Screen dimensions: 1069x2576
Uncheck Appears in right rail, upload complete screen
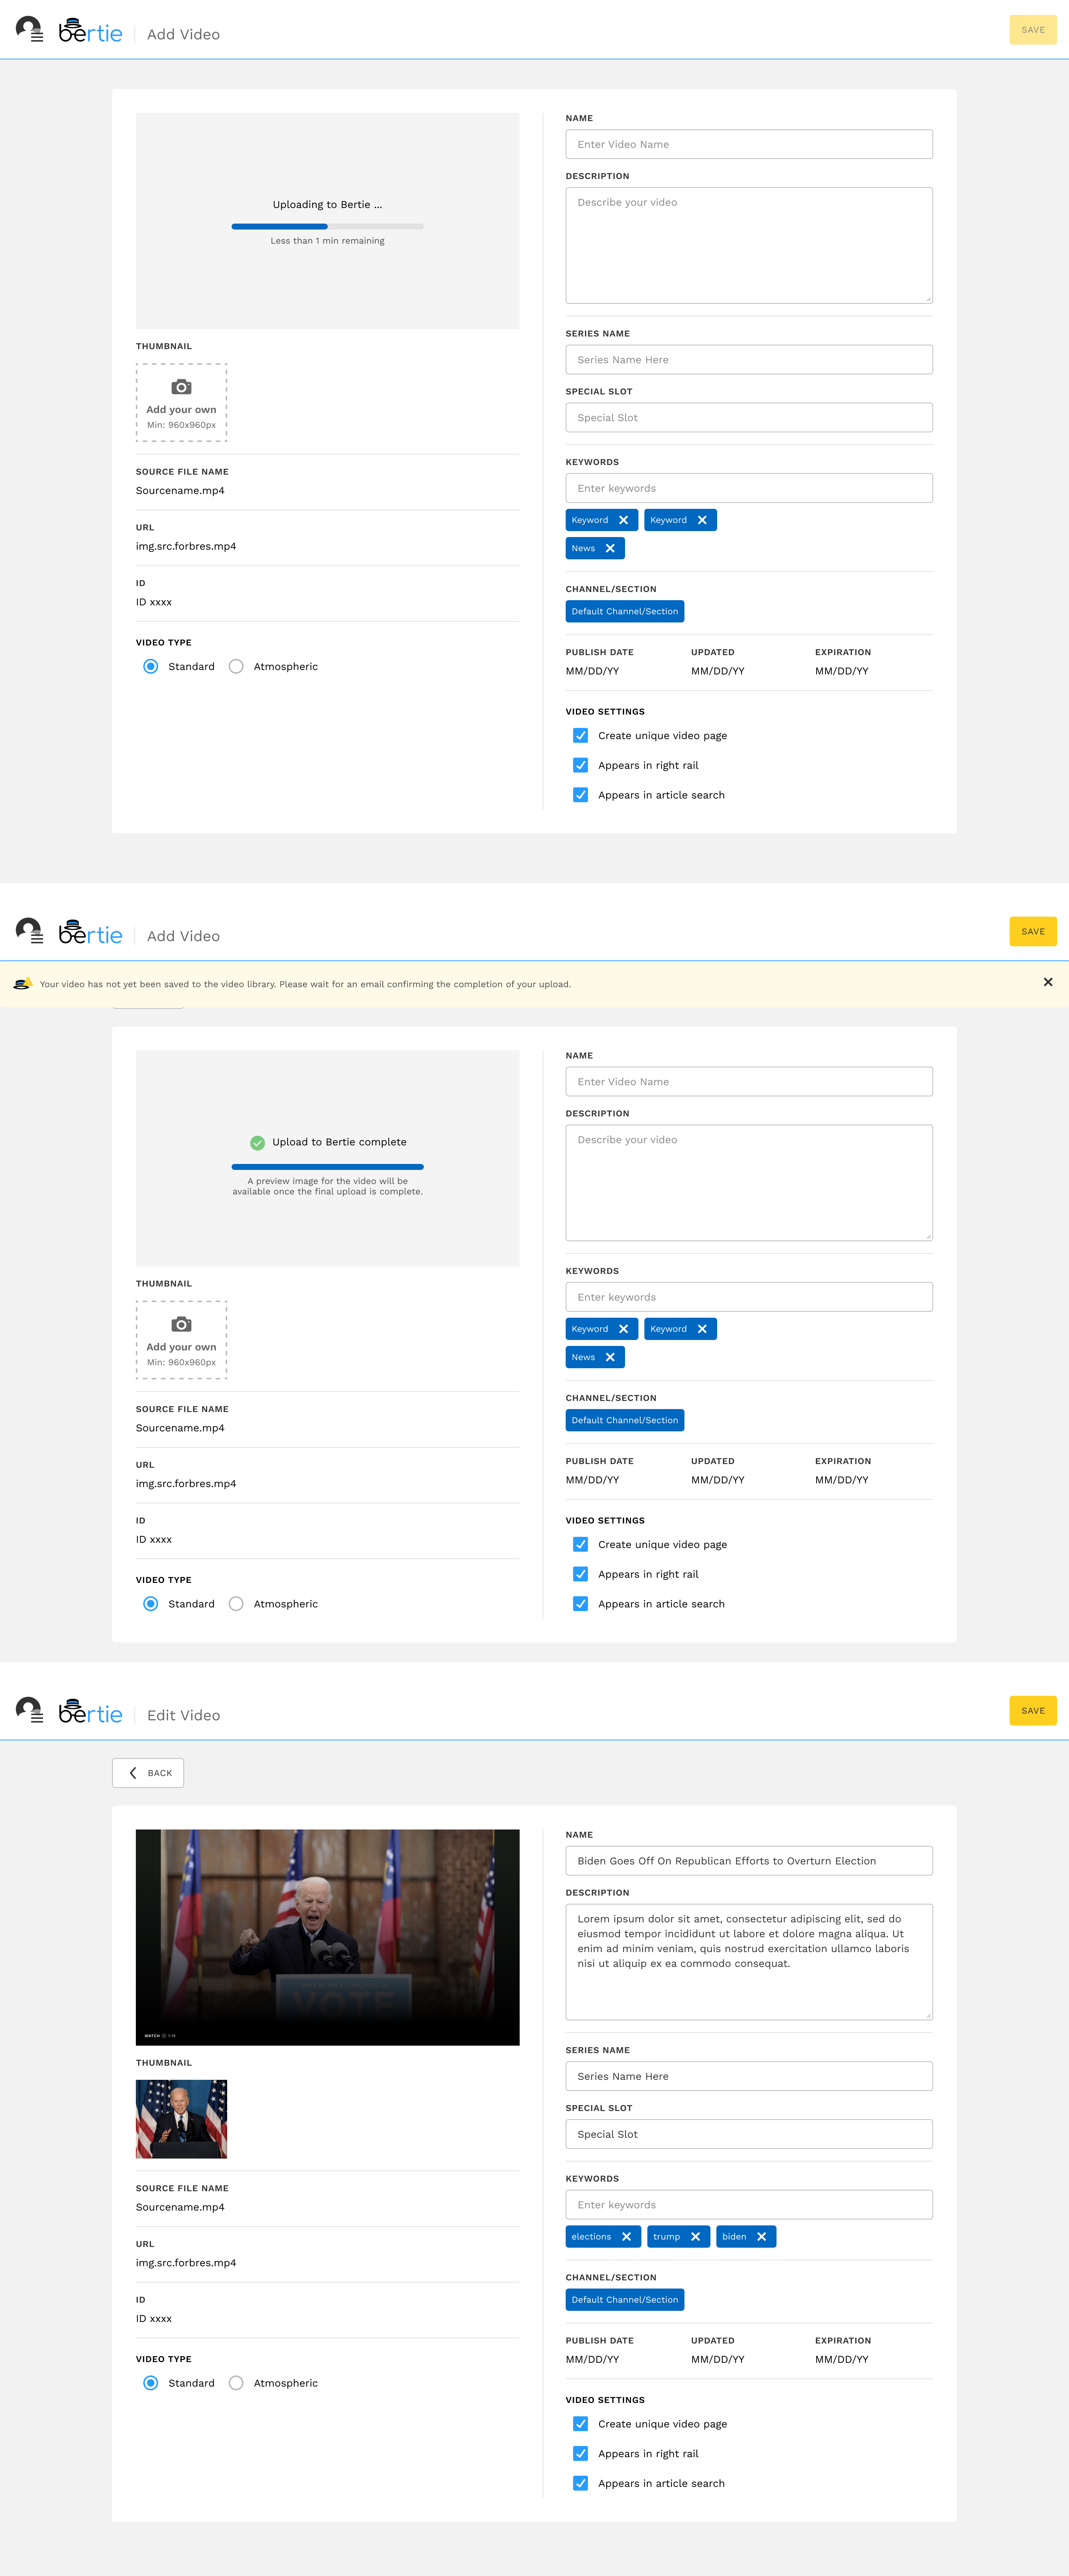581,1574
